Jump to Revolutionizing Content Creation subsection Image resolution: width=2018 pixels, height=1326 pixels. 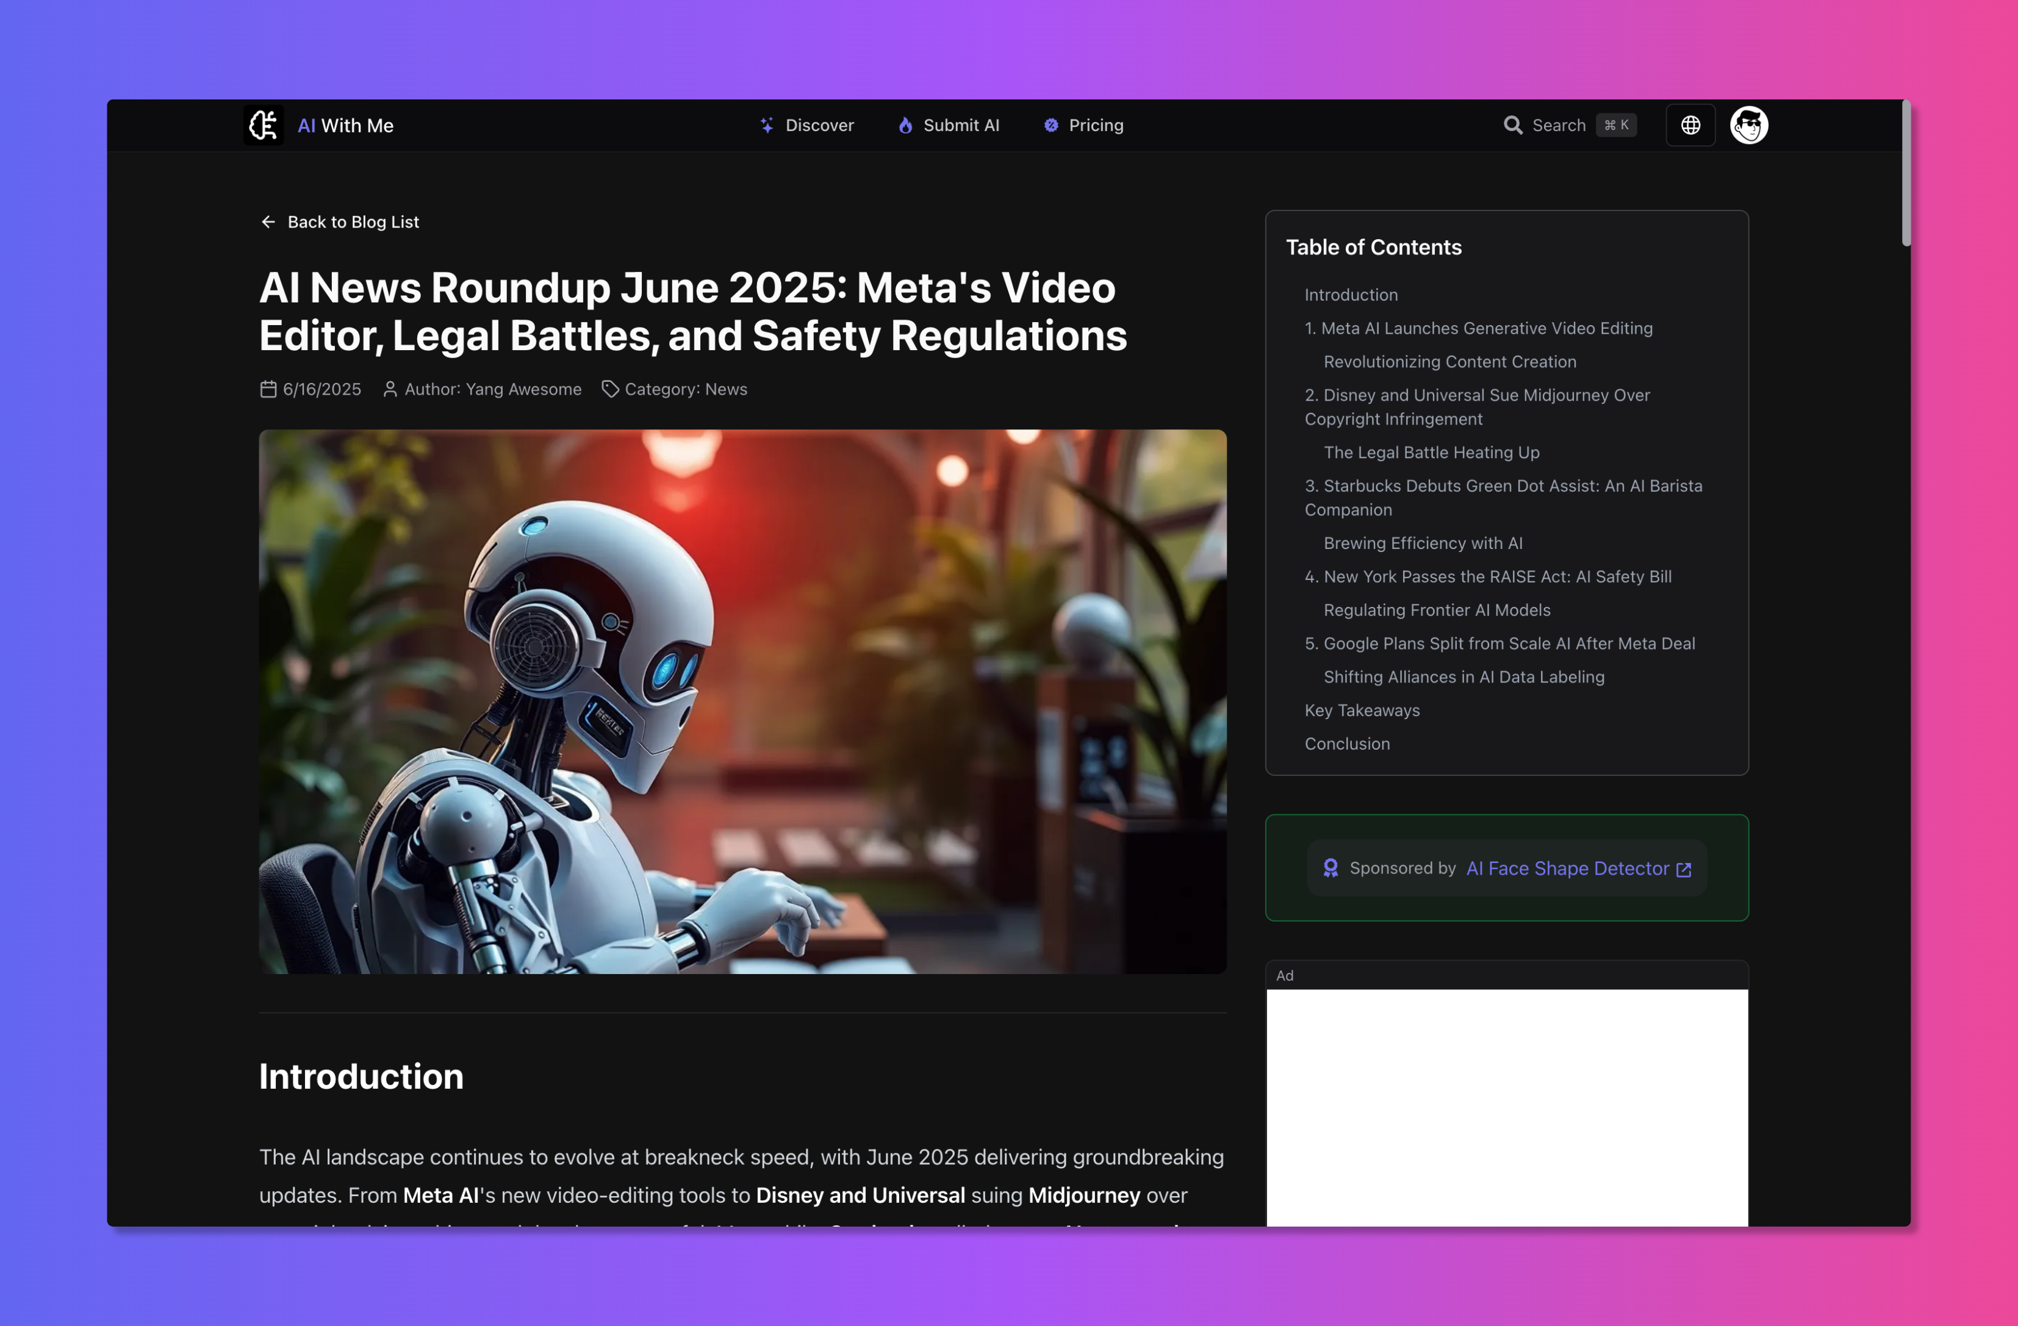point(1449,362)
